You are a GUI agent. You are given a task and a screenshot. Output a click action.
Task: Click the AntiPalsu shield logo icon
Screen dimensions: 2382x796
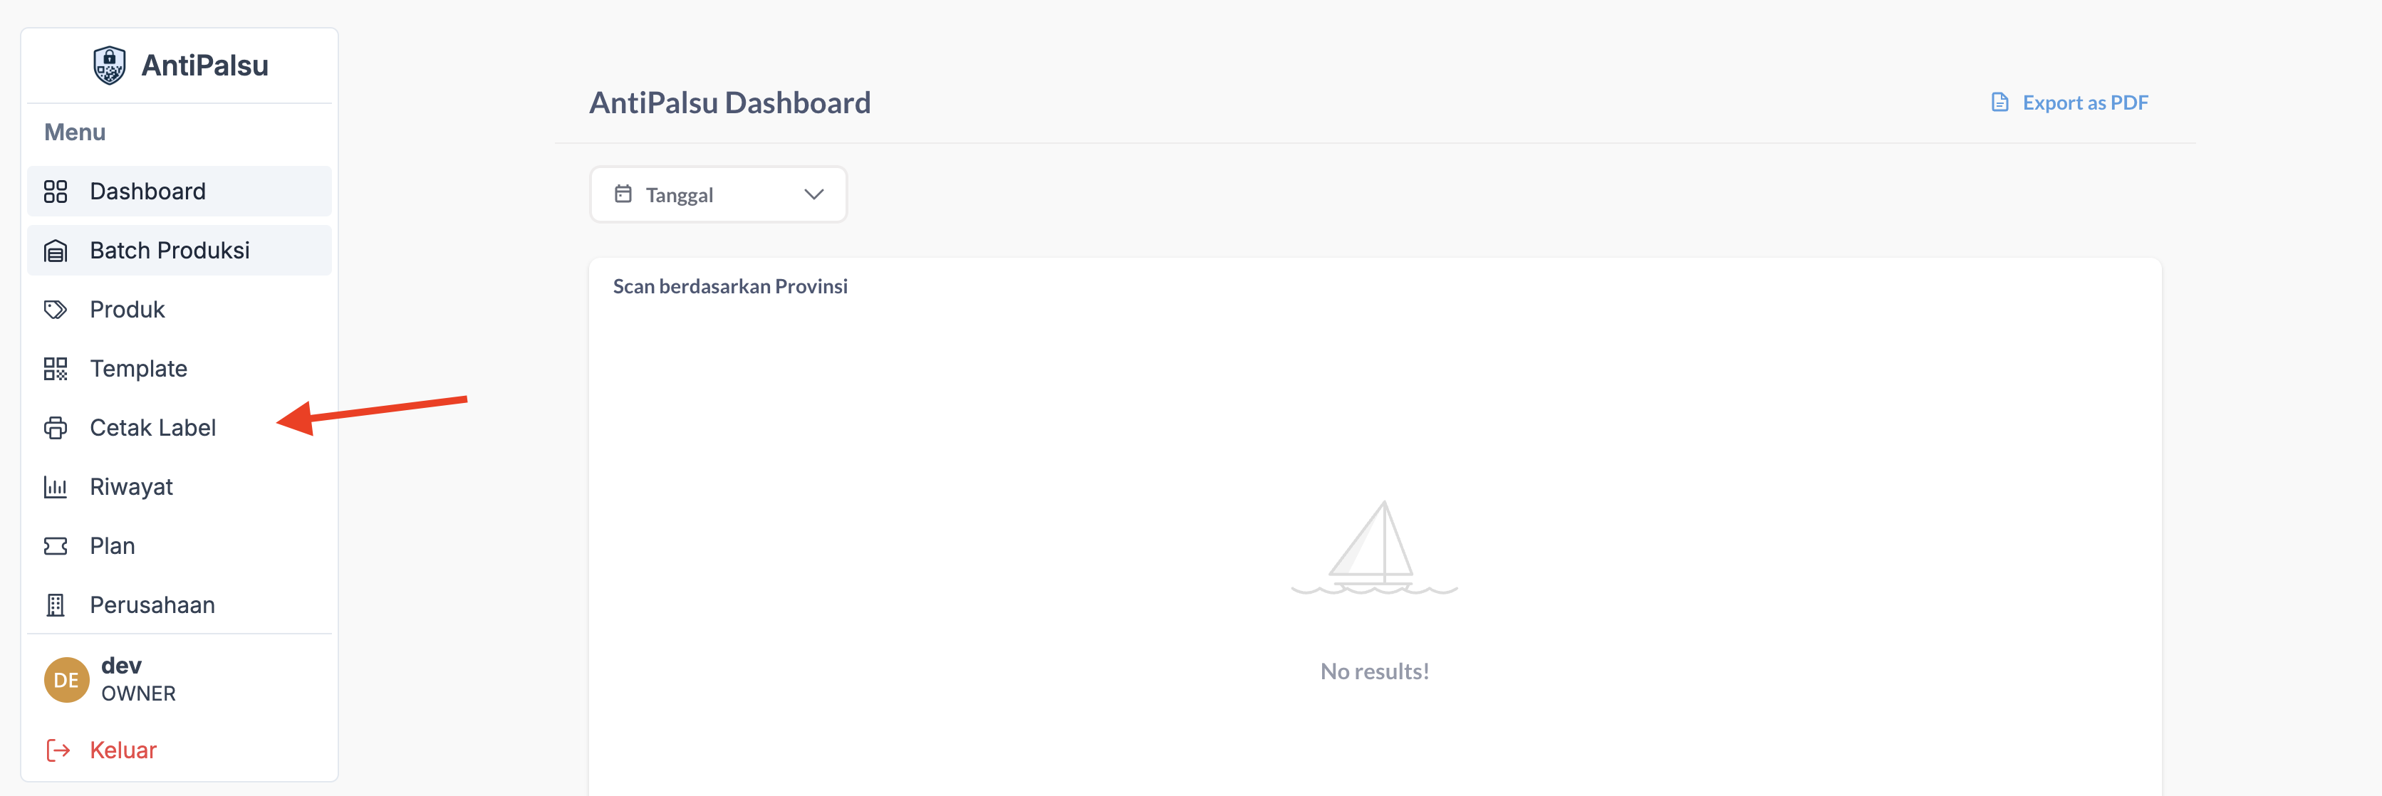point(109,66)
